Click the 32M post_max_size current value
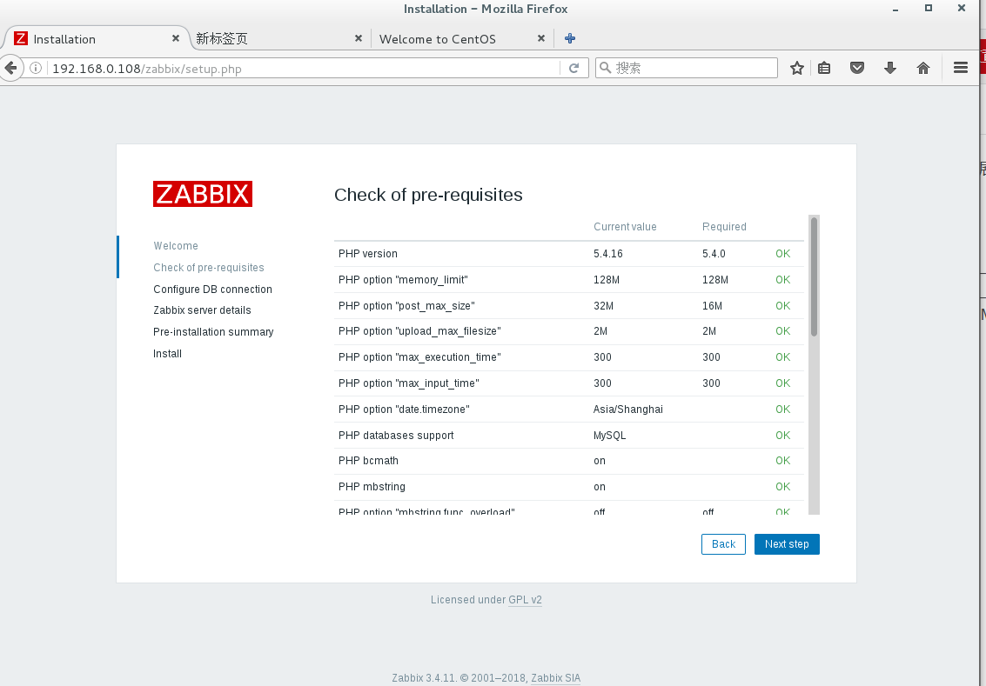This screenshot has width=986, height=686. pyautogui.click(x=603, y=306)
